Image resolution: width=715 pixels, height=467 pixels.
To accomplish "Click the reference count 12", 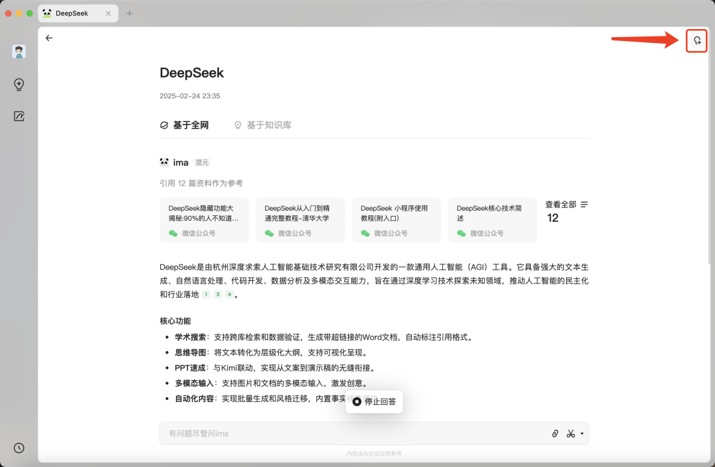I will pos(553,218).
